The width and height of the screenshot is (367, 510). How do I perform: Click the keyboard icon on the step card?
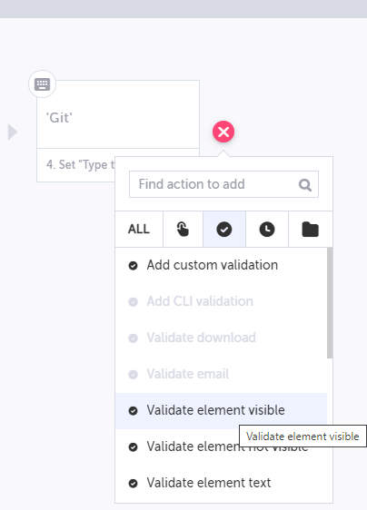(43, 84)
